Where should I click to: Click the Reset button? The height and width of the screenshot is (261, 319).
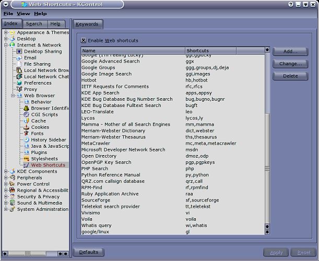tap(304, 252)
